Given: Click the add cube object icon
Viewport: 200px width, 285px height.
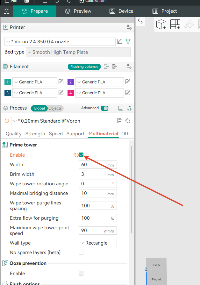Looking at the screenshot, I should (x=161, y=24).
